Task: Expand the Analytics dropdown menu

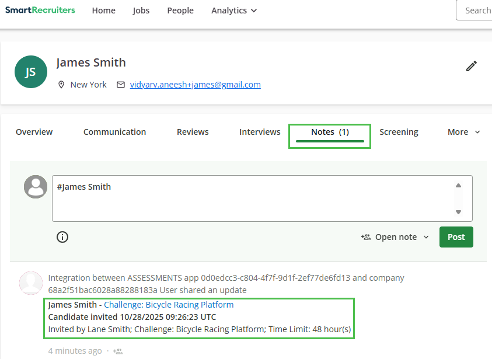Action: pyautogui.click(x=234, y=11)
